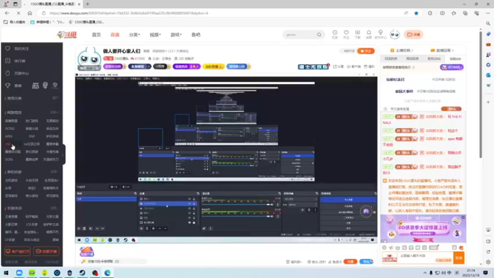
Task: Open the 直播回看 link in right panel
Action: (x=443, y=51)
